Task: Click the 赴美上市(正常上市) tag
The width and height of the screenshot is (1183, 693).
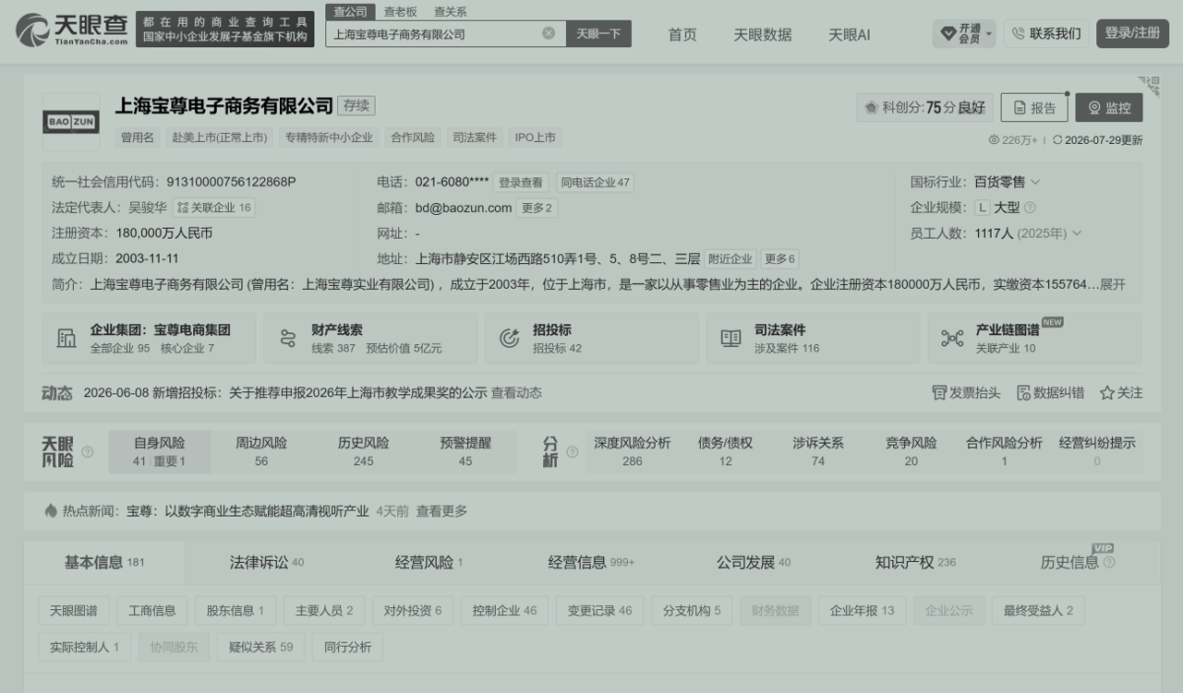Action: (219, 137)
